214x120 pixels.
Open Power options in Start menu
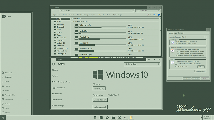5,108
